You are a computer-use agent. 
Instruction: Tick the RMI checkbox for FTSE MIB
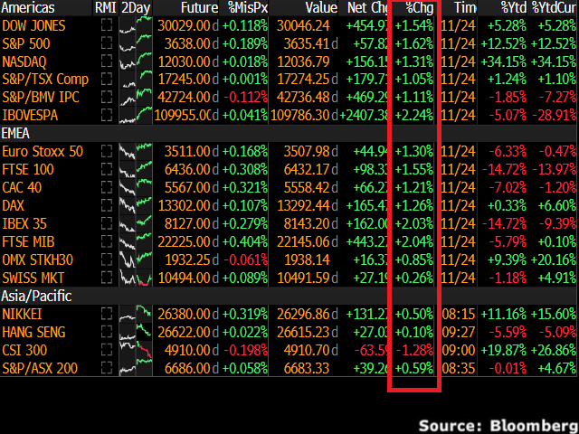point(107,241)
